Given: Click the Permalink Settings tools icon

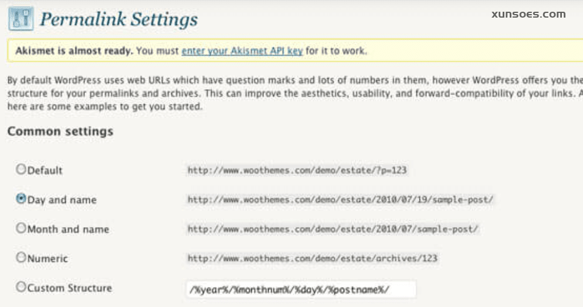Looking at the screenshot, I should pos(21,19).
